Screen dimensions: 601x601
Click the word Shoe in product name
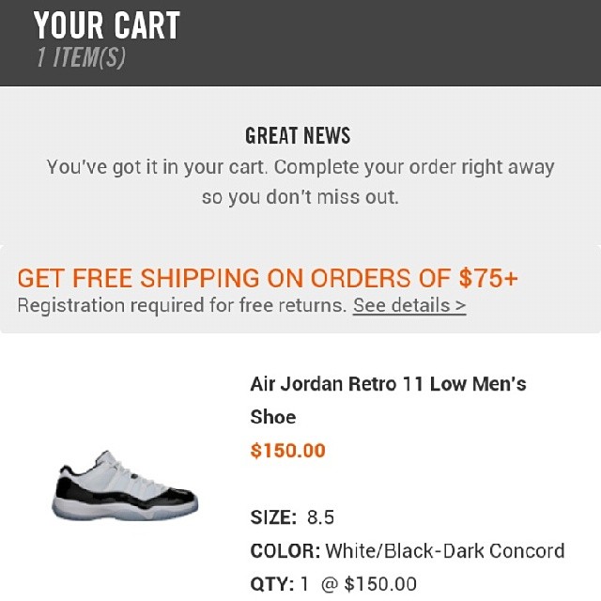[x=273, y=417]
